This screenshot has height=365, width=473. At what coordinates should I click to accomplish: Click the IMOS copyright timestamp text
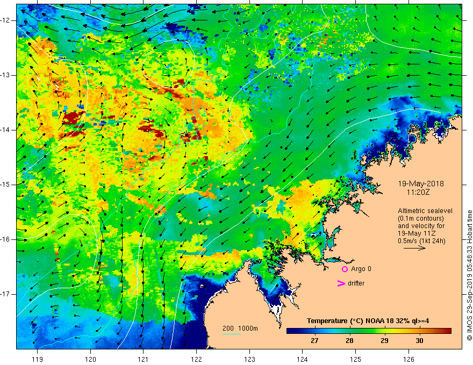pos(469,275)
